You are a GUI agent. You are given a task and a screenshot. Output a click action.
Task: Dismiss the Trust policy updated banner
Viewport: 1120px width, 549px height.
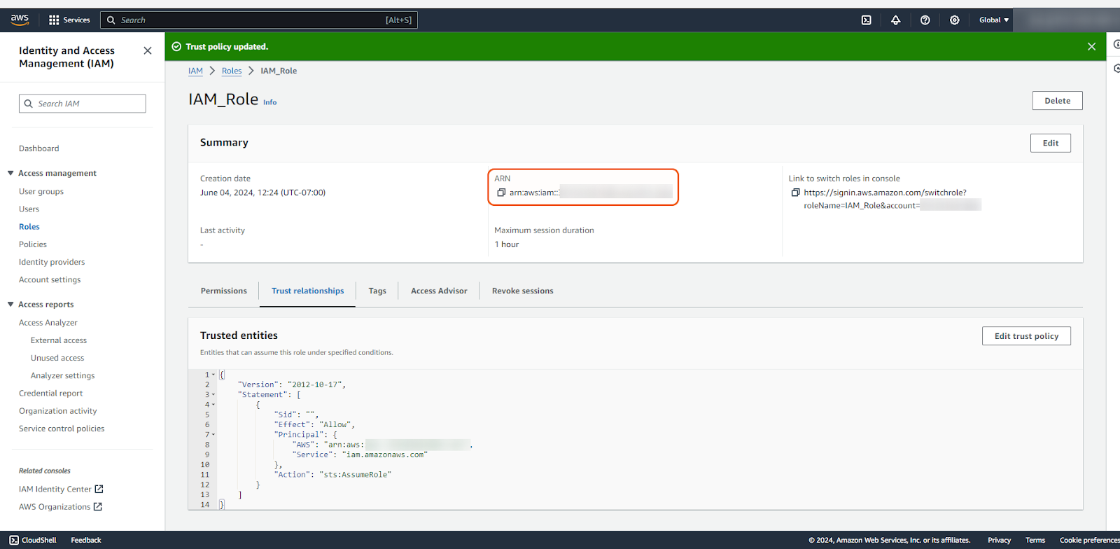pyautogui.click(x=1091, y=46)
